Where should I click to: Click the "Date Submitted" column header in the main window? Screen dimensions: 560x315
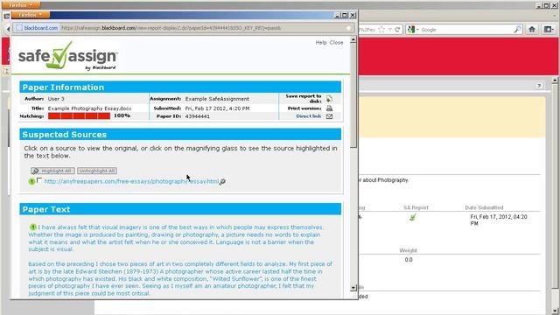484,207
